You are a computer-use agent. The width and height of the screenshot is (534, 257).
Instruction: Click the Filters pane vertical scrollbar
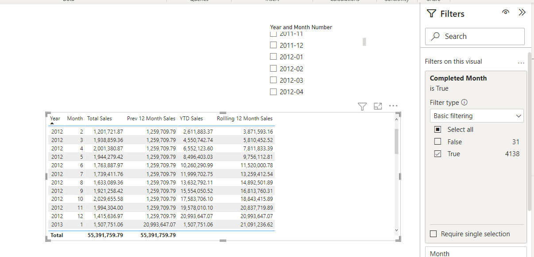click(530, 132)
